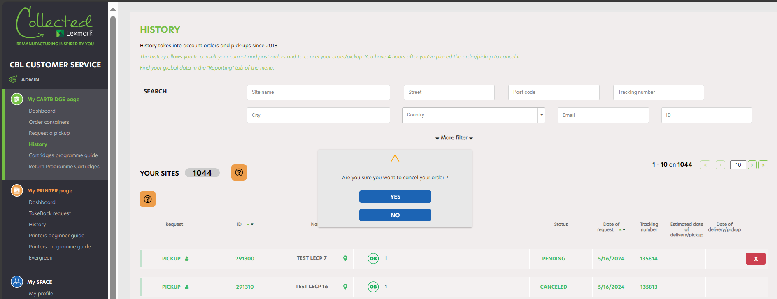Click the My PRINTER page icon
Image resolution: width=777 pixels, height=299 pixels.
(x=17, y=190)
